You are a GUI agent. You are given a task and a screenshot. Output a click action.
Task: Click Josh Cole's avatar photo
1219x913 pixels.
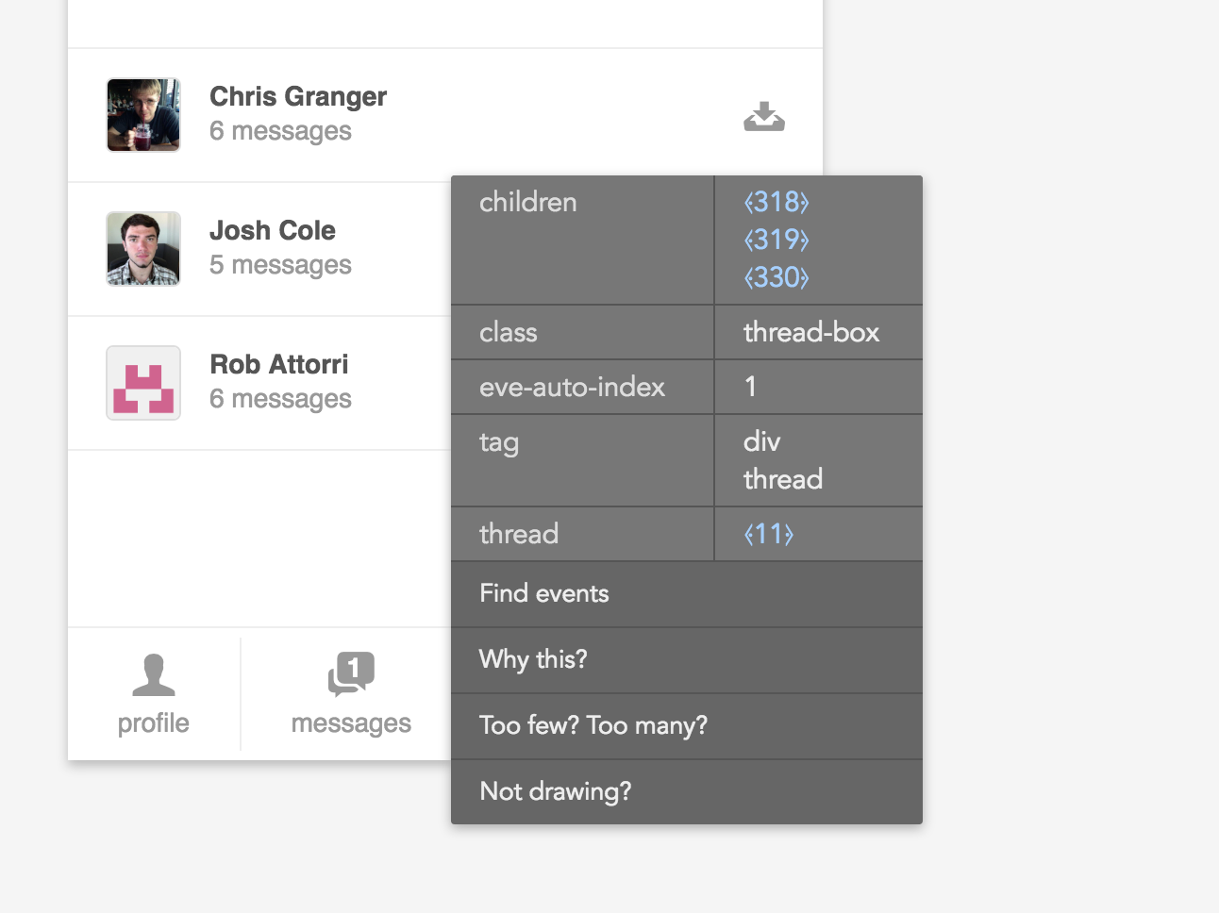coord(143,249)
